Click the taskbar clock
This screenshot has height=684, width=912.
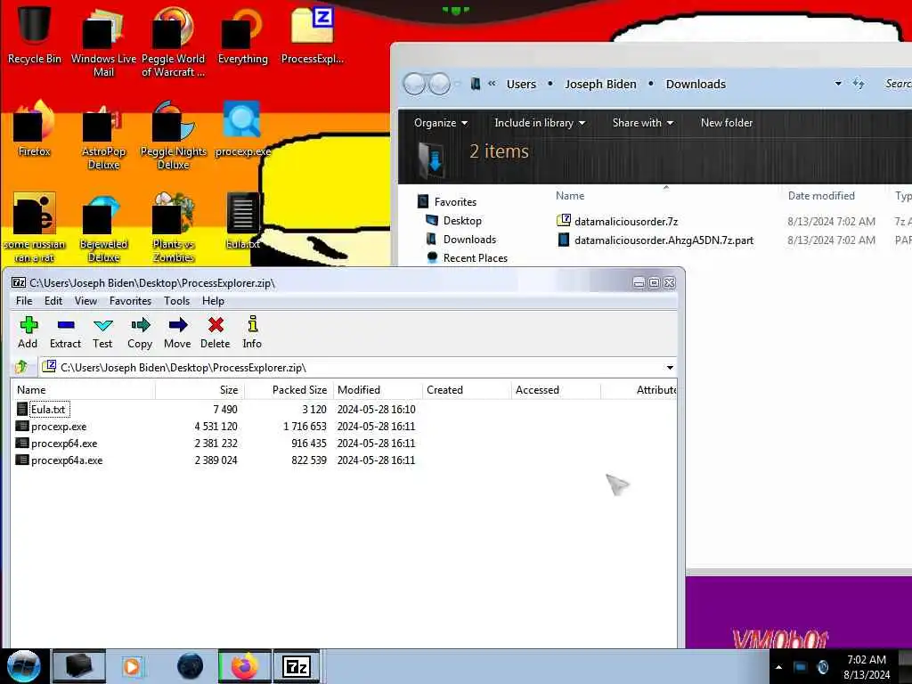867,667
